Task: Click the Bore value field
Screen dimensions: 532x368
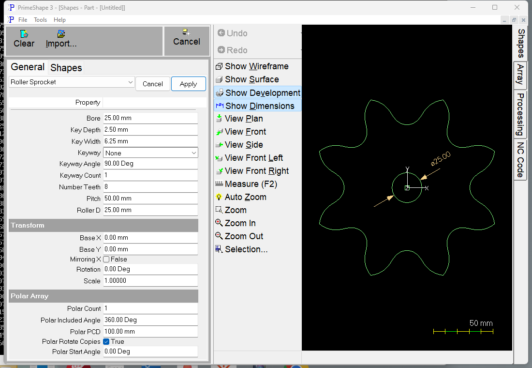Action: coord(150,118)
